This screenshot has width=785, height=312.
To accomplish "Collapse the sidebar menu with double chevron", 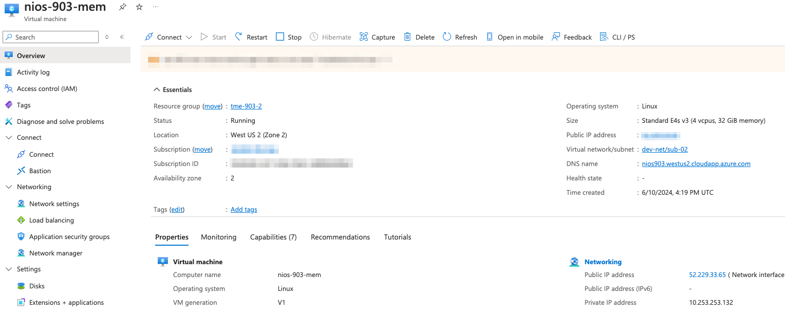I will [x=122, y=37].
